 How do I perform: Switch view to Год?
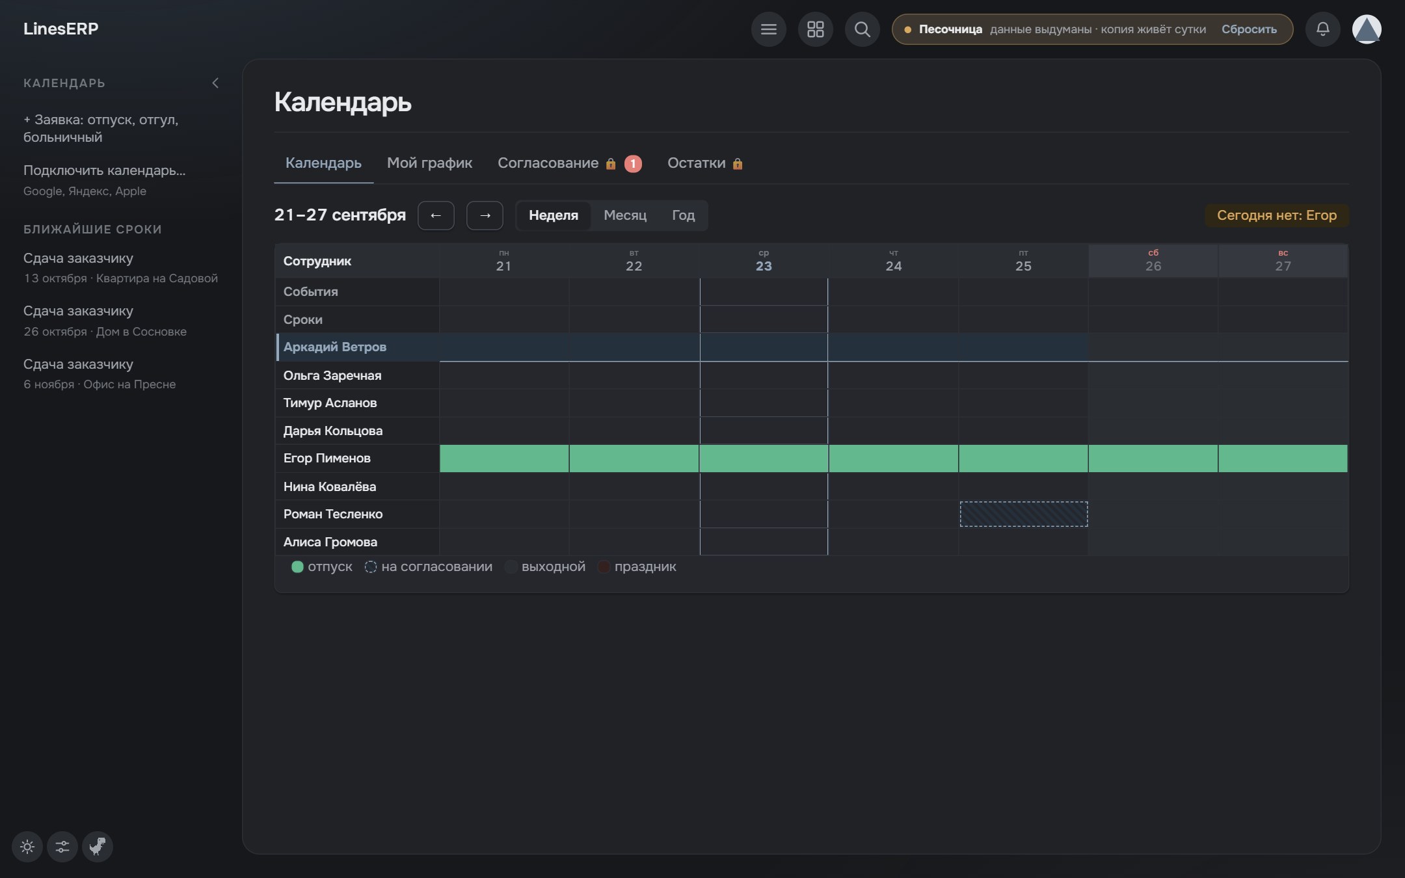point(683,215)
